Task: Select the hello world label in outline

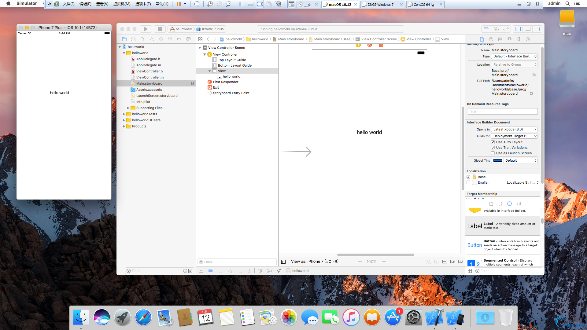Action: pyautogui.click(x=231, y=76)
